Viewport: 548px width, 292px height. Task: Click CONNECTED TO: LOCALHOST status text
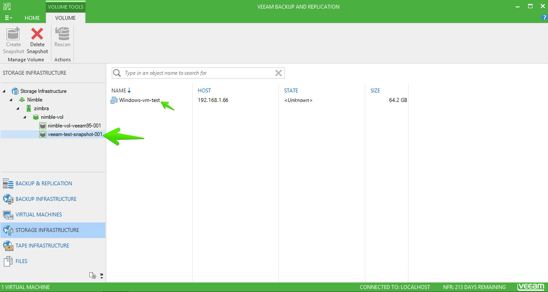click(395, 287)
